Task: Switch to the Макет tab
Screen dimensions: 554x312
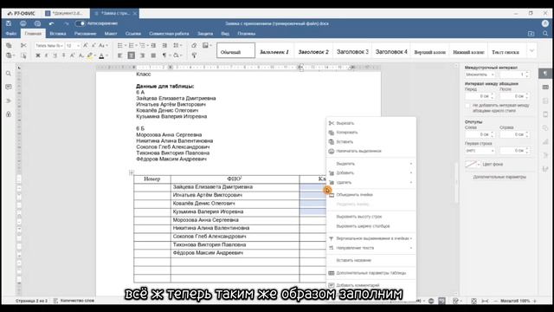Action: (111, 34)
